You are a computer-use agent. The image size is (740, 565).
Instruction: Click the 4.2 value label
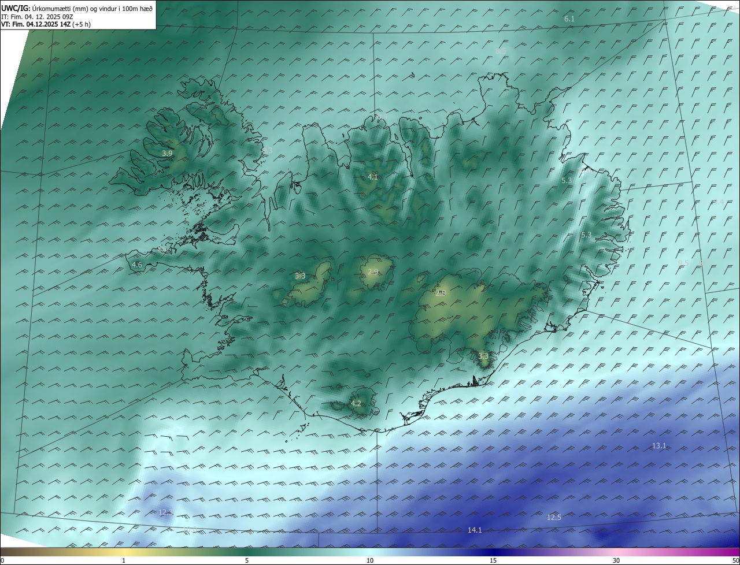coord(356,403)
